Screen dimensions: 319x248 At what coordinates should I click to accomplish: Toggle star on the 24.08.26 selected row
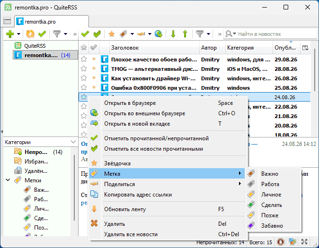coord(84,97)
